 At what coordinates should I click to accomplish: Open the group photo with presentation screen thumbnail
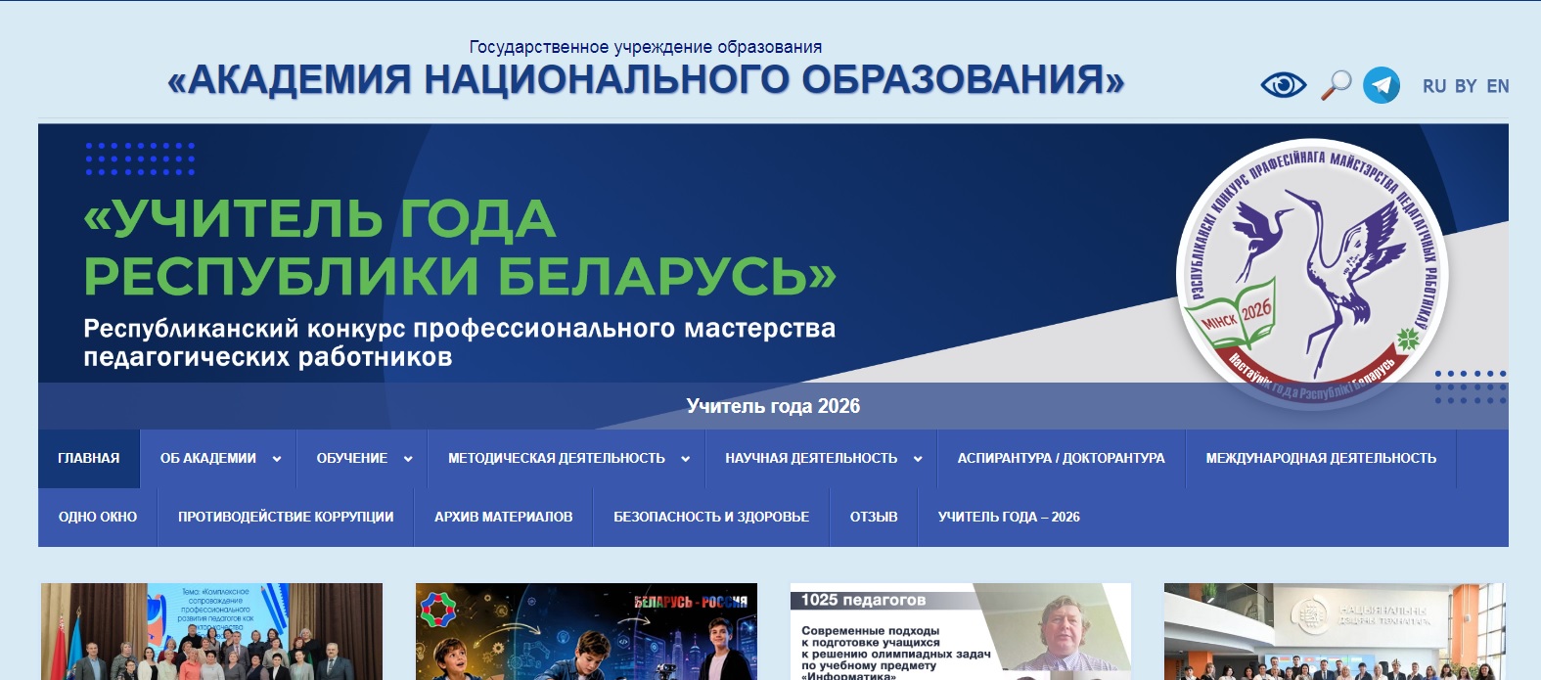tap(211, 632)
